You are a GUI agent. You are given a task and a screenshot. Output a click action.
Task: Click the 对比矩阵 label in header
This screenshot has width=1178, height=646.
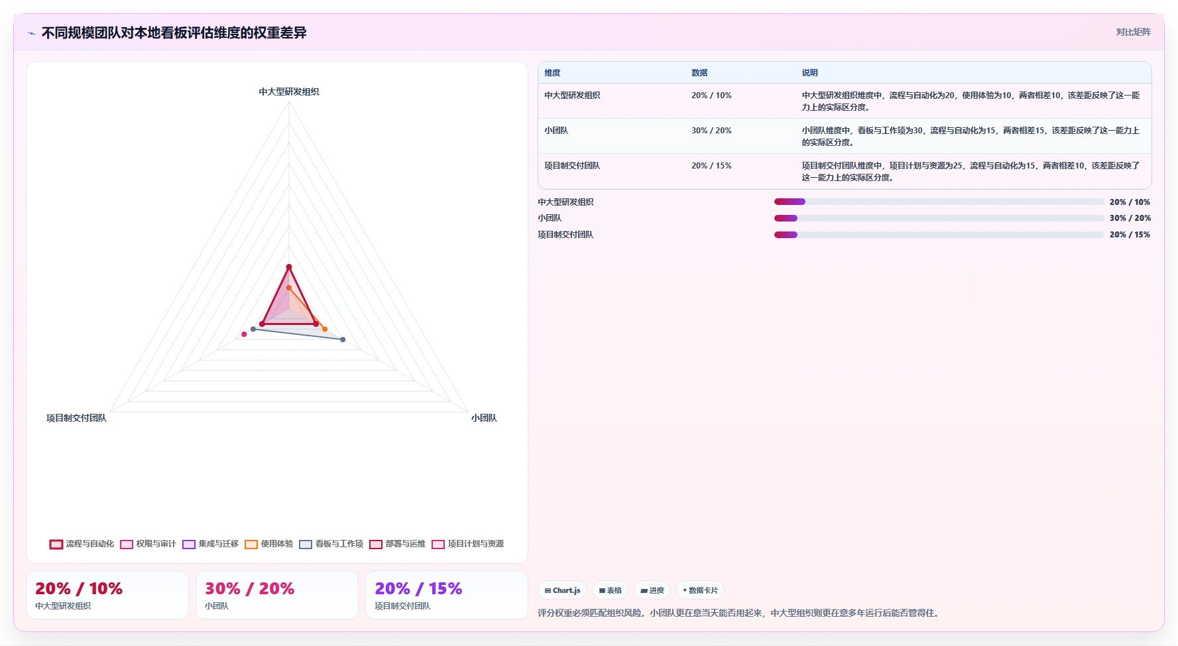tap(1133, 32)
